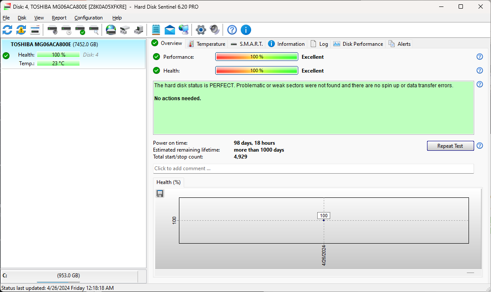Click the help icon beside Performance row
Screen dimensions: 491x292
479,57
